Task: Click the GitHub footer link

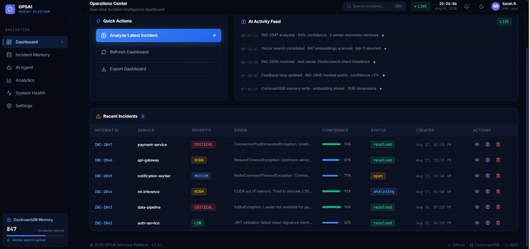Action: [x=456, y=245]
